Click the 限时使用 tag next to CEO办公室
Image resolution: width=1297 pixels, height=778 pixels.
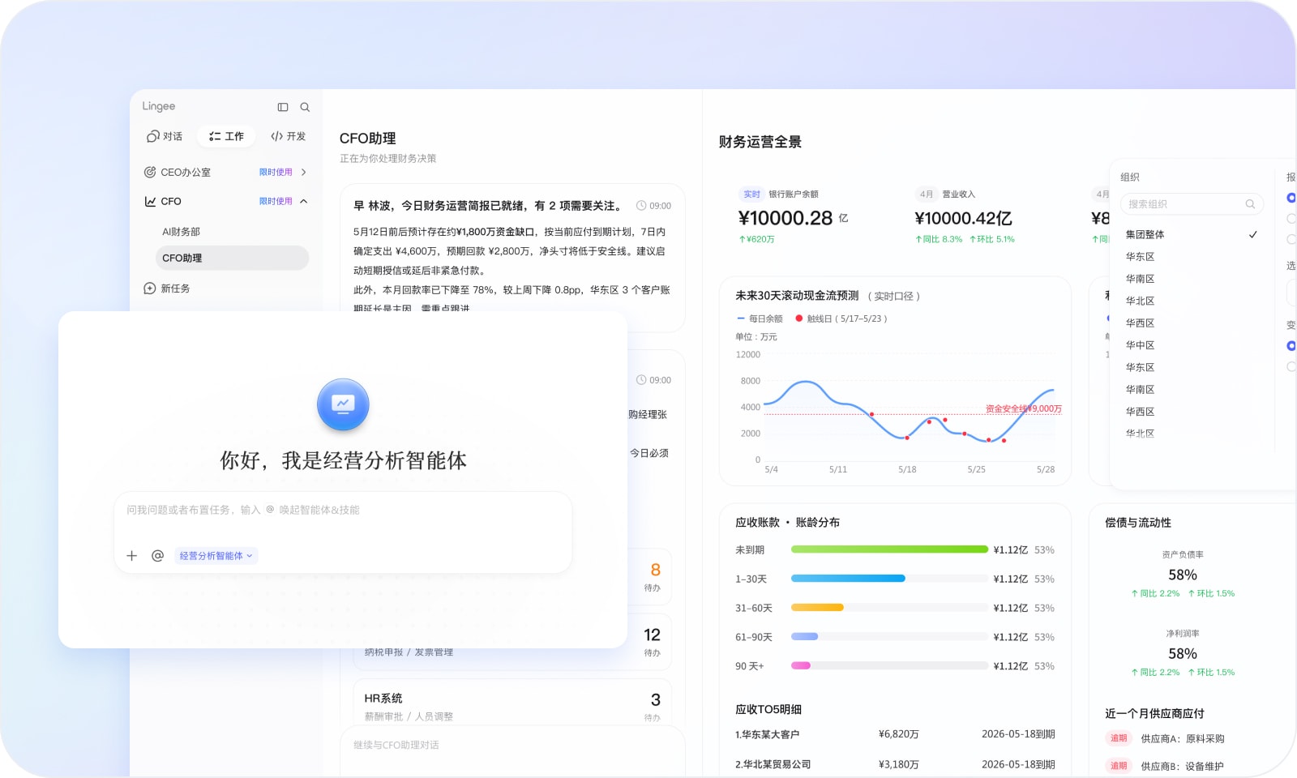276,172
